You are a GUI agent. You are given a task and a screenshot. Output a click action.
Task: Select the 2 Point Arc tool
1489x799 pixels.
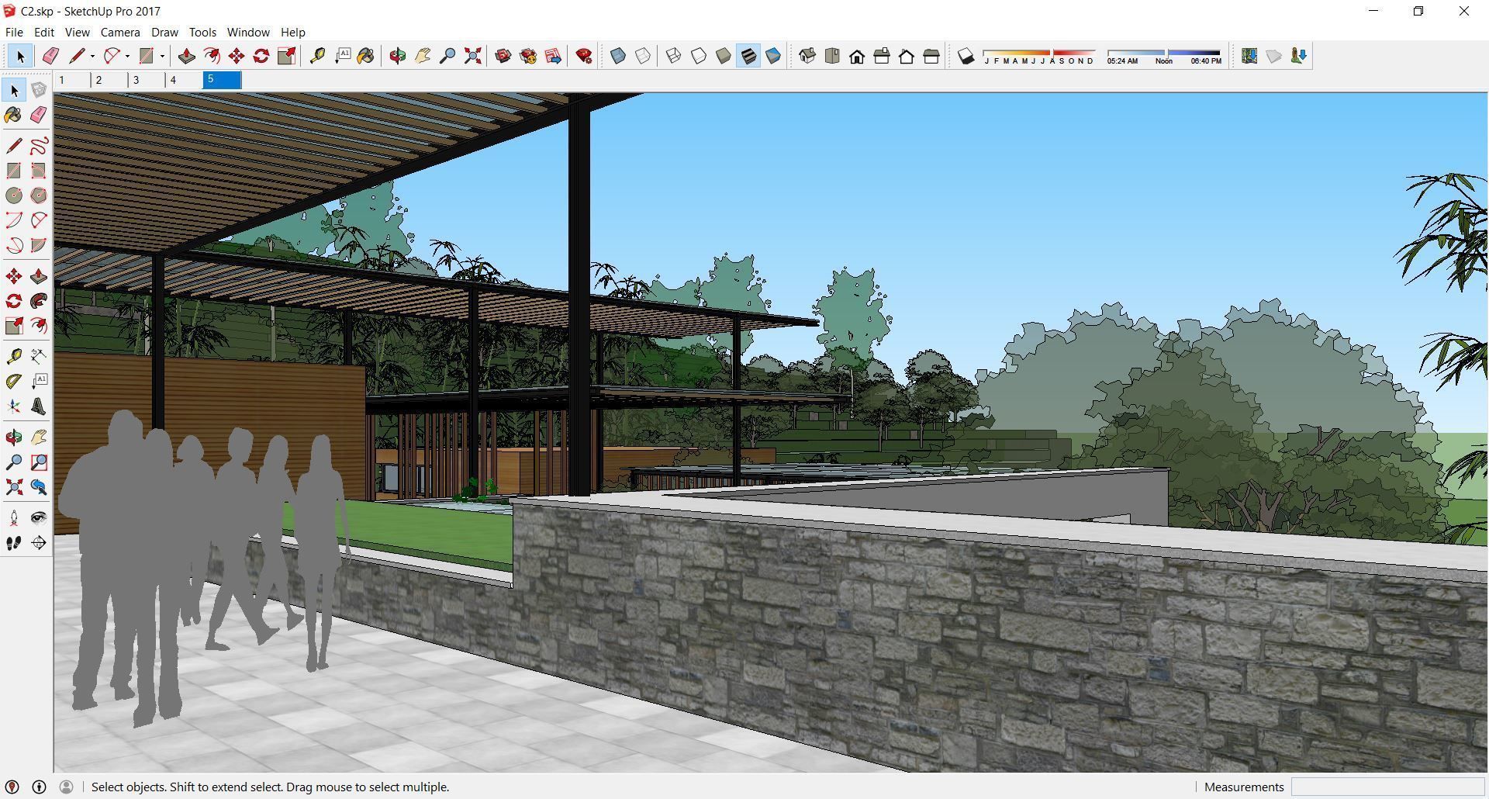[39, 220]
